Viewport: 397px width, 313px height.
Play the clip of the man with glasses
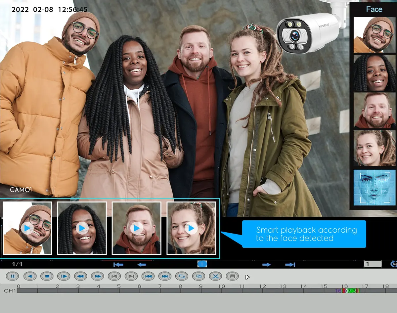pos(27,228)
